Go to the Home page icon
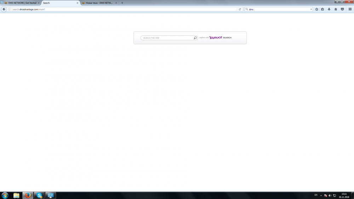Screen dimensions: 354x199 [336, 9]
